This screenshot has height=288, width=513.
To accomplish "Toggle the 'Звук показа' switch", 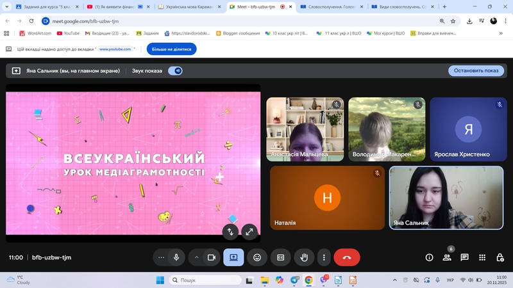I will [175, 71].
